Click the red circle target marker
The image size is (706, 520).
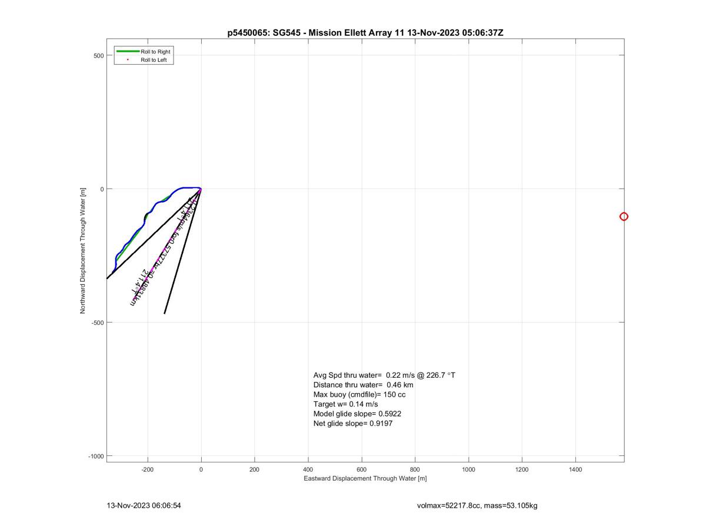pyautogui.click(x=624, y=217)
